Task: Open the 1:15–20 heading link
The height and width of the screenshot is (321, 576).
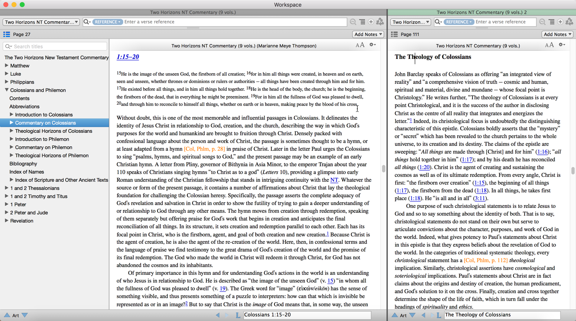Action: (x=128, y=57)
